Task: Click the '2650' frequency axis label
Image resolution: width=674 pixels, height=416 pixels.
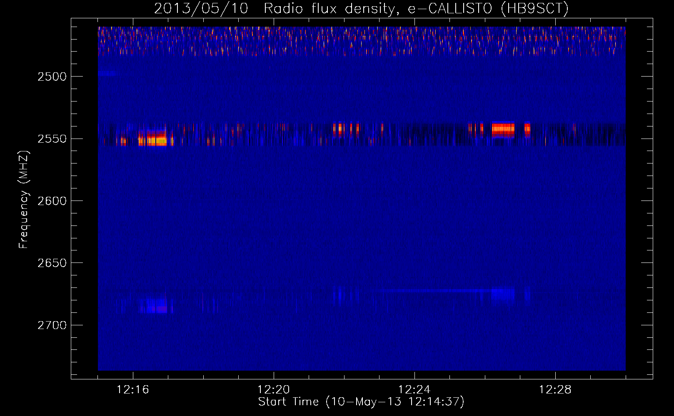Action: click(x=52, y=263)
